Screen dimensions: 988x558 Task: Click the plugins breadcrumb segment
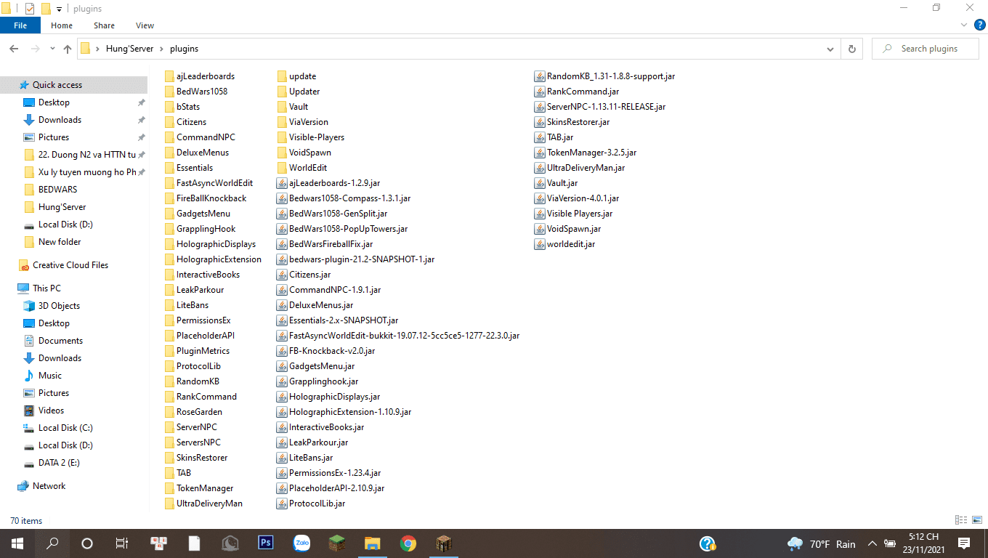coord(184,49)
